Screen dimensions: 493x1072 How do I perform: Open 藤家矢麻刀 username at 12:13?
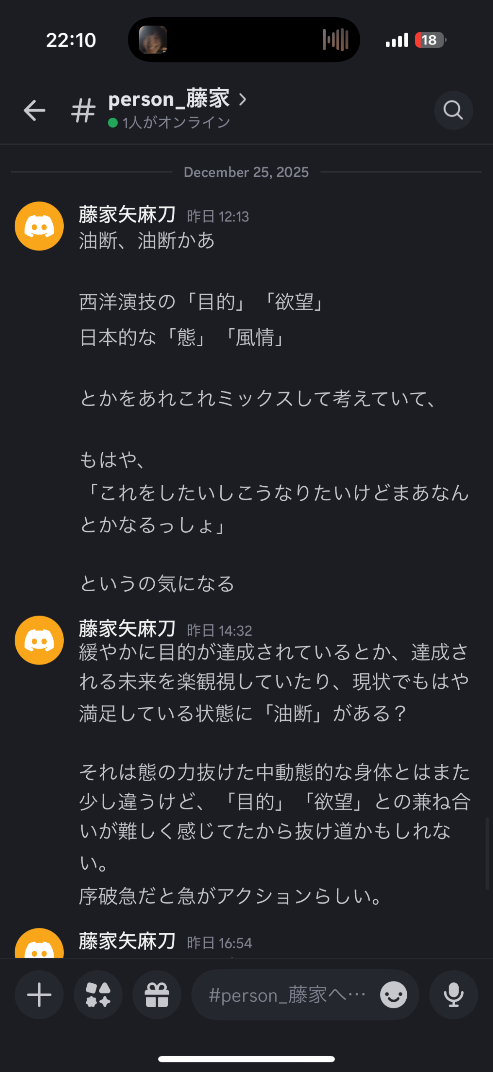coord(127,215)
